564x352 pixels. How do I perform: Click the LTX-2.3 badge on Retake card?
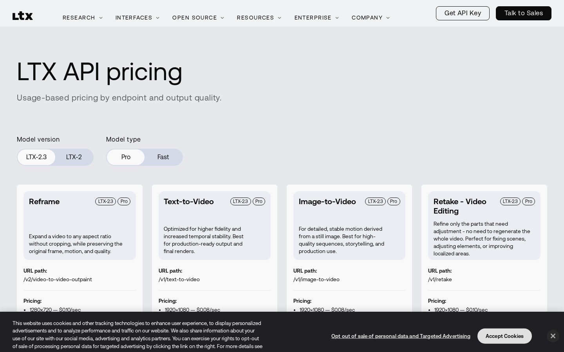pos(510,201)
